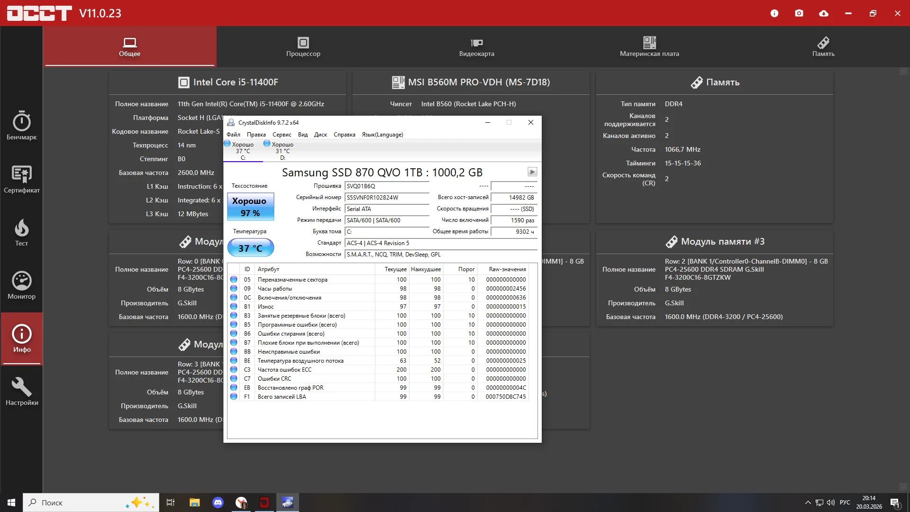Click the memory timings value 15-15-15-36
Viewport: 910px width, 512px height.
click(x=682, y=163)
